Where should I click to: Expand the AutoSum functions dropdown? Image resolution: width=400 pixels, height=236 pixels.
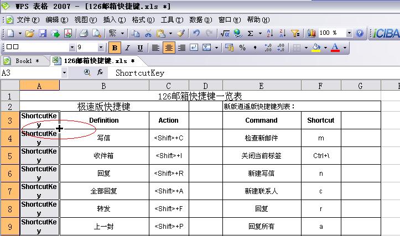260,33
